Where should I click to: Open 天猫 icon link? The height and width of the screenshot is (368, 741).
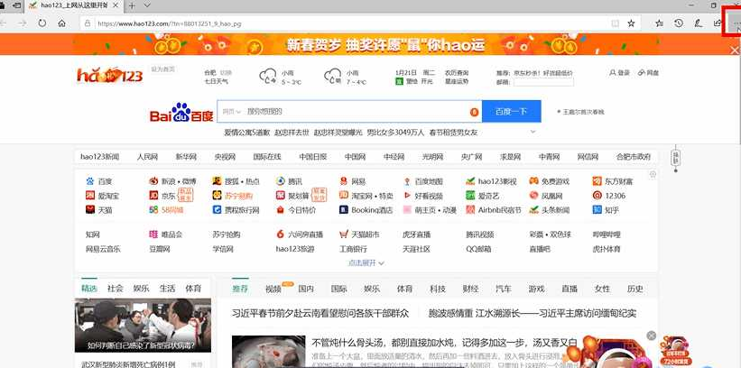(x=90, y=209)
